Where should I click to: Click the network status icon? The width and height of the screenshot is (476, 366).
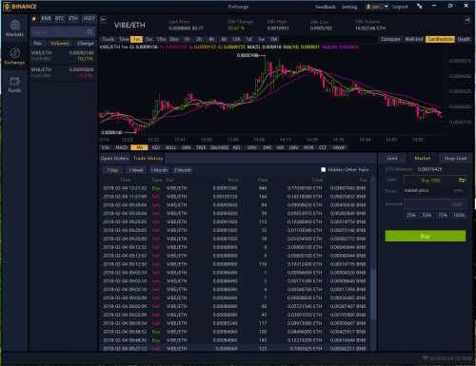coord(426,358)
